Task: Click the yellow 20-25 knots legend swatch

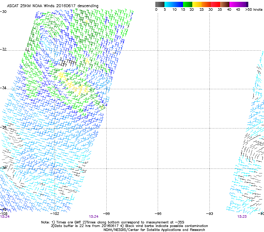Action: coord(197,4)
